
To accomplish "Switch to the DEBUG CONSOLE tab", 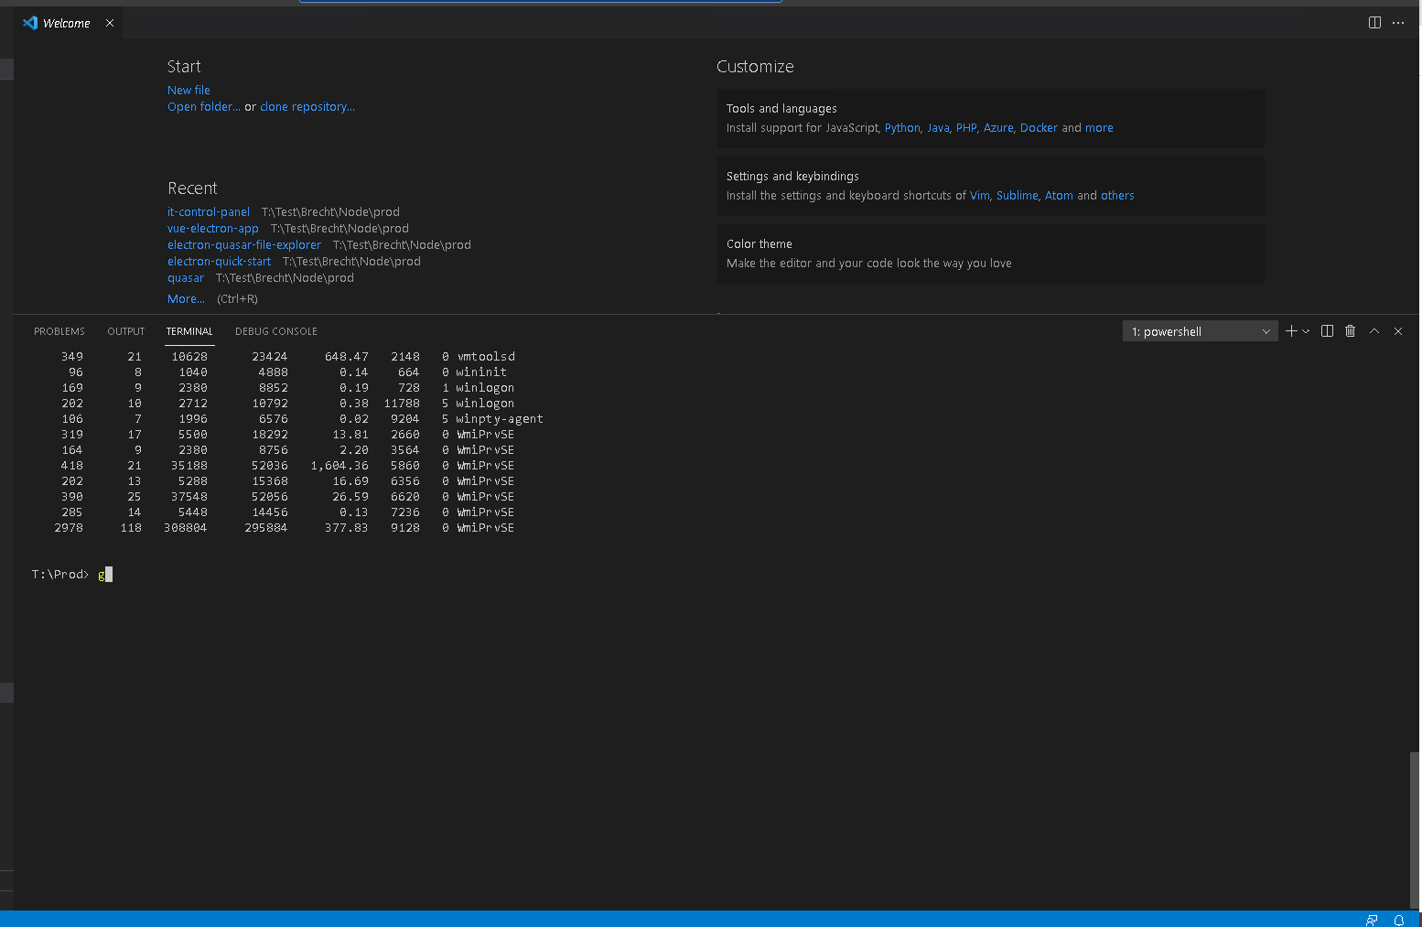I will [x=275, y=330].
